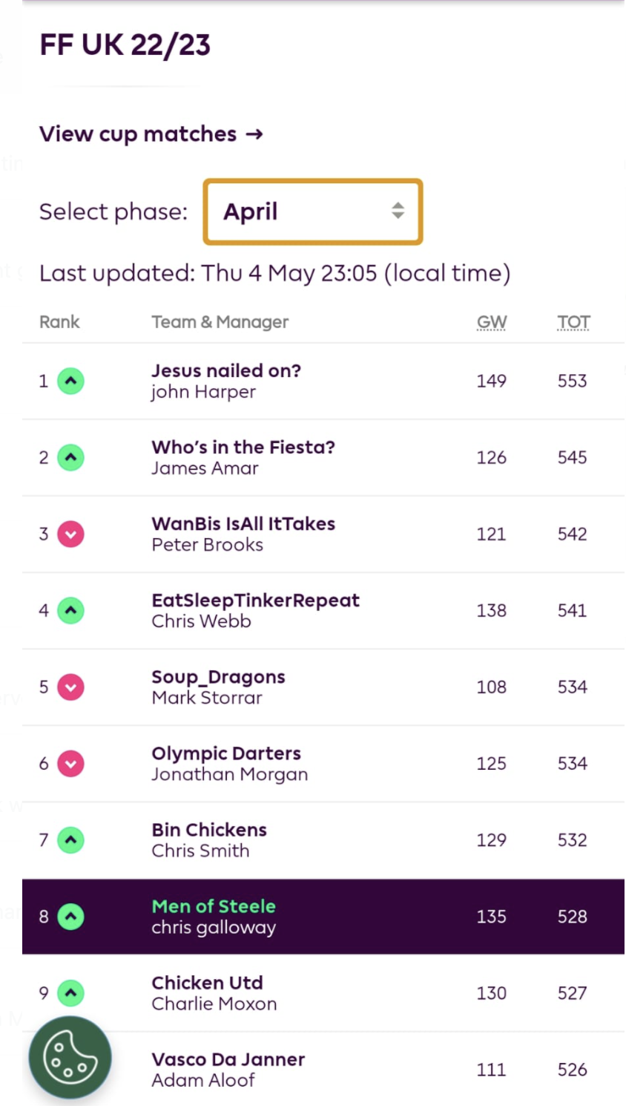
Task: Open the Vasco Da Janner team
Action: (x=228, y=1059)
